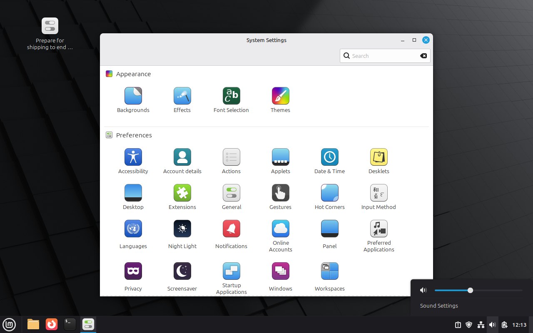Open Font Selection settings
This screenshot has height=333, width=533.
coord(232,100)
